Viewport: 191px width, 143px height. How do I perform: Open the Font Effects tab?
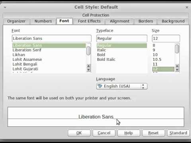89,21
